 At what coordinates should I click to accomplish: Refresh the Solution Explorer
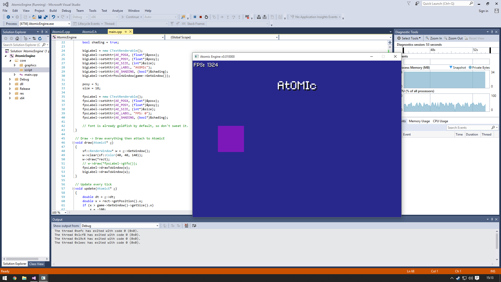[x=40, y=38]
